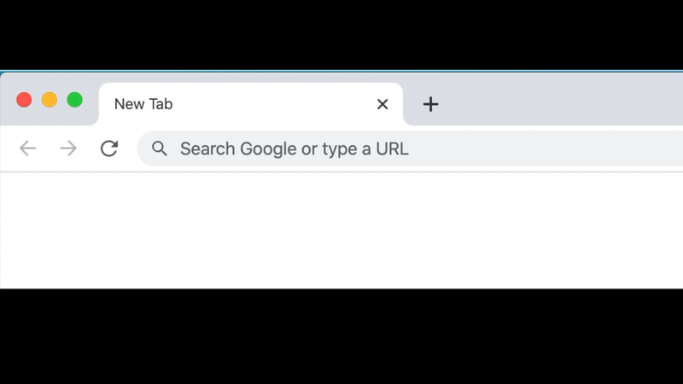This screenshot has height=384, width=683.
Task: Minimize the window with the yellow button
Action: tap(50, 100)
